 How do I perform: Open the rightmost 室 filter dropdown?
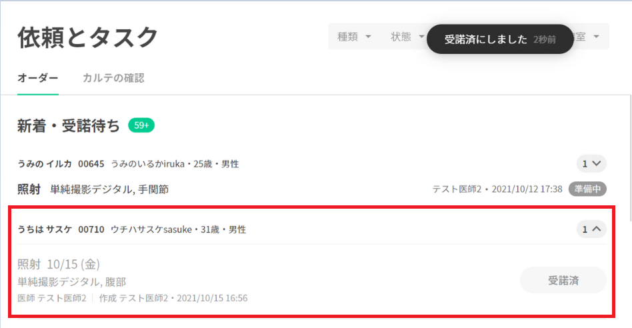point(587,37)
